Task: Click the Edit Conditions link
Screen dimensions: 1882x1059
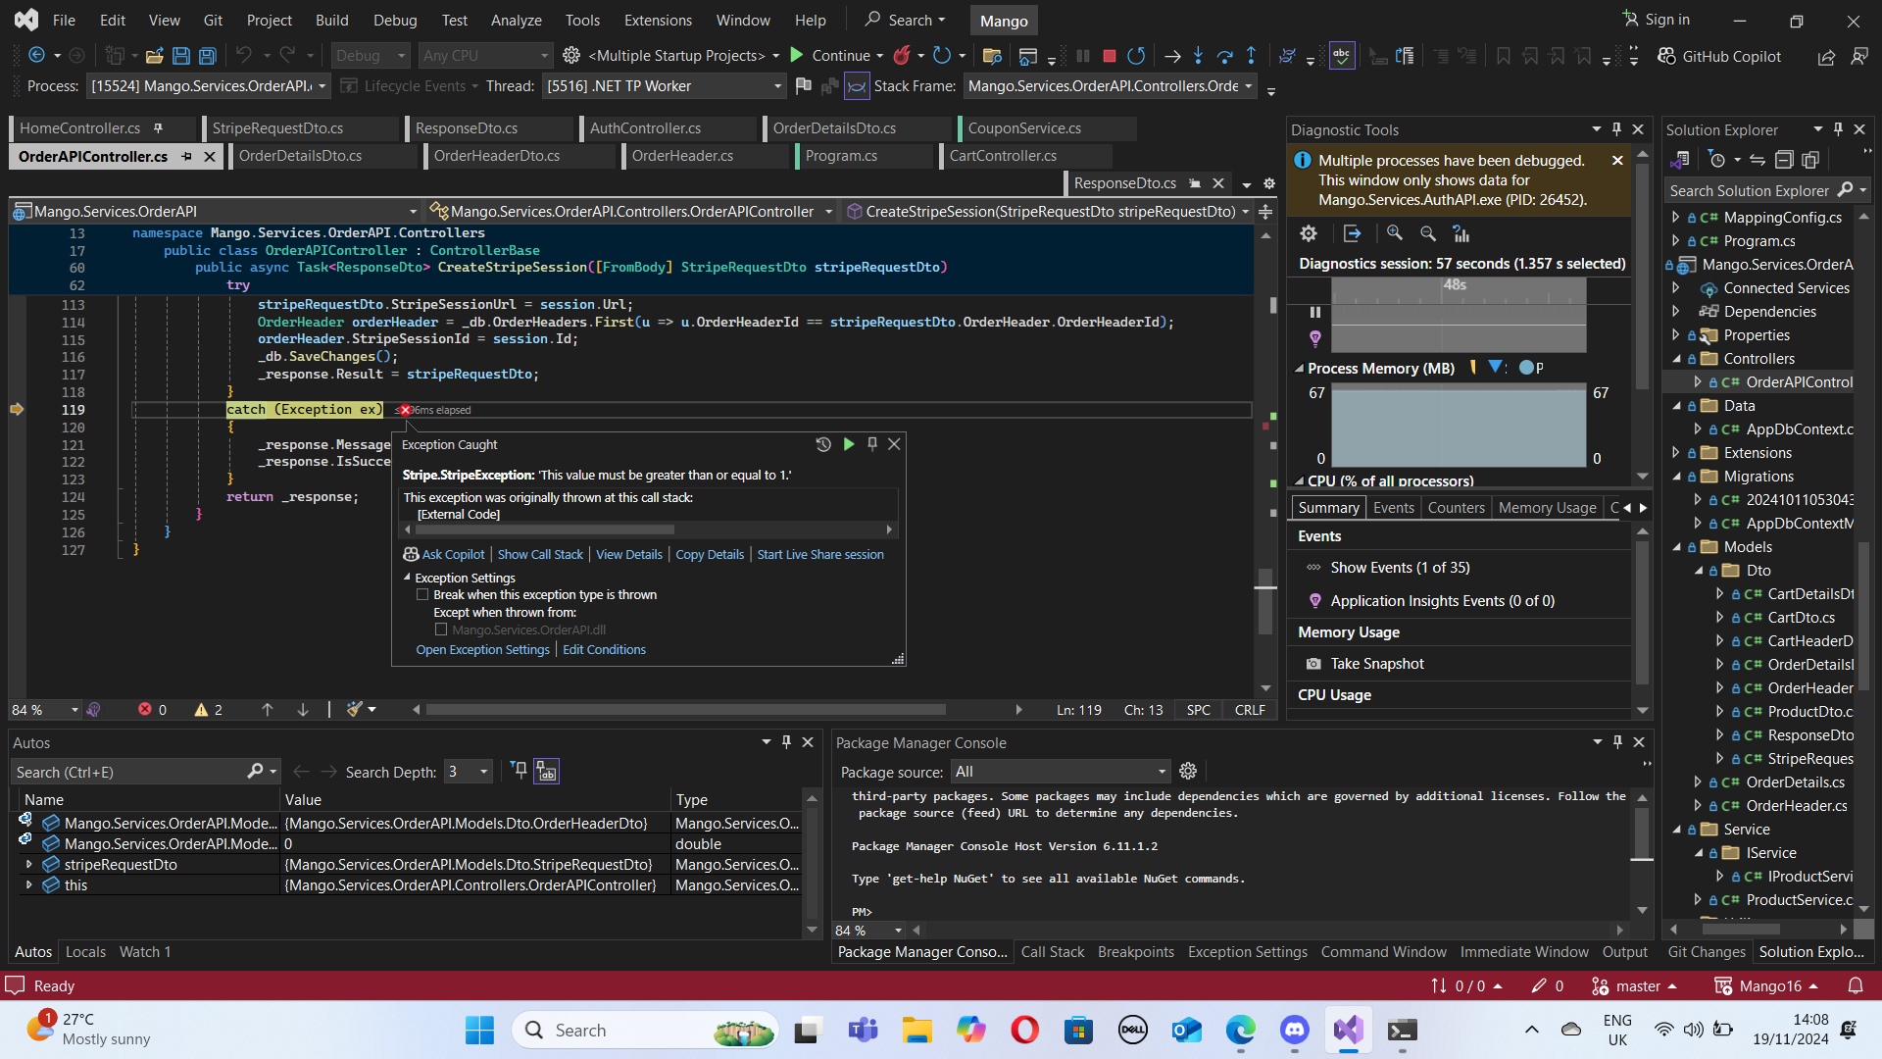Action: point(604,649)
